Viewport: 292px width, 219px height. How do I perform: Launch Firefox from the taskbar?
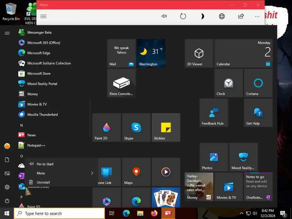pyautogui.click(x=154, y=213)
